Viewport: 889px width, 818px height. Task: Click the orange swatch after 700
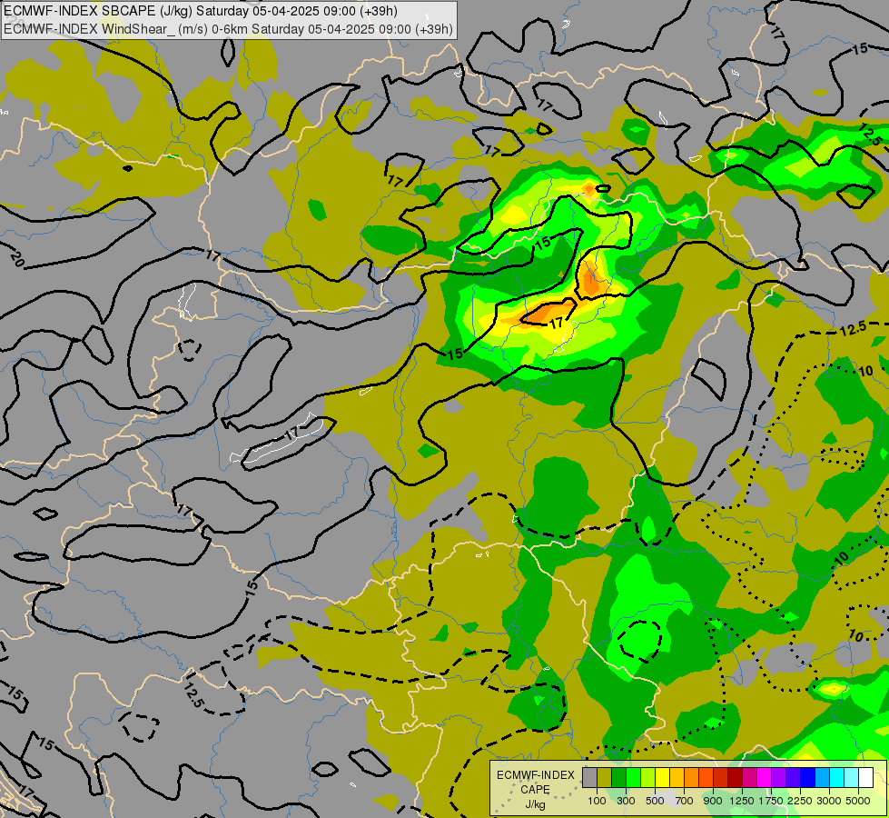tap(692, 777)
